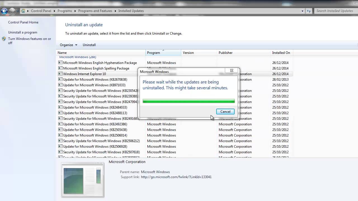Open the Organize dropdown menu
Viewport: 358px width, 201px height.
69,45
